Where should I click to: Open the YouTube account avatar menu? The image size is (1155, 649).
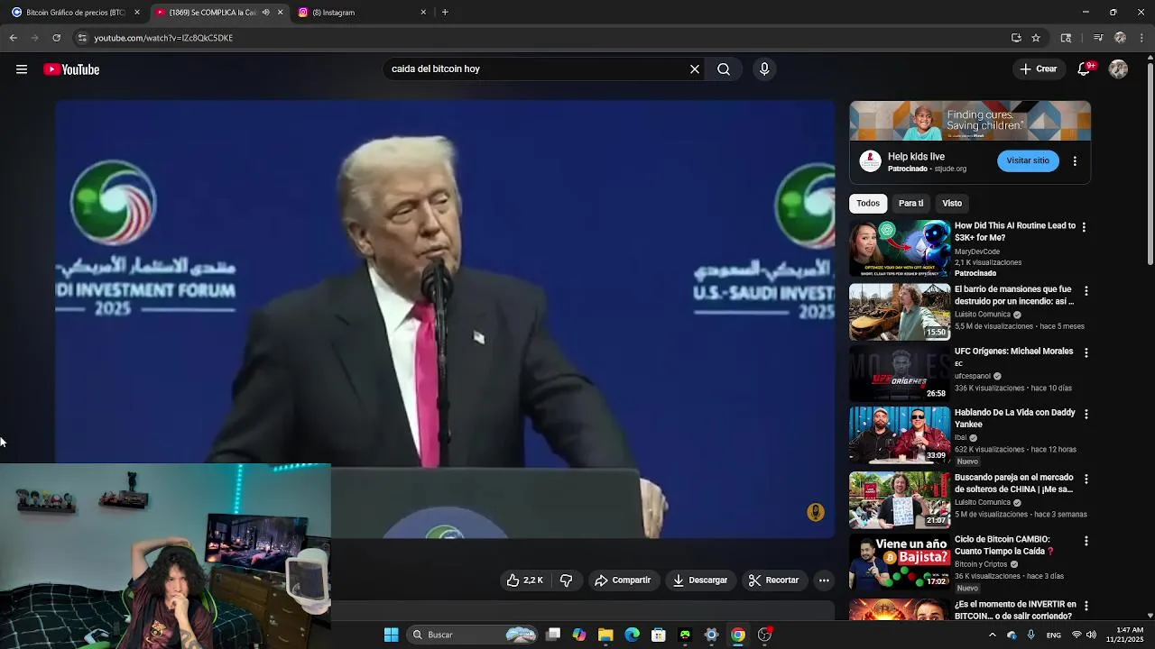click(1118, 69)
